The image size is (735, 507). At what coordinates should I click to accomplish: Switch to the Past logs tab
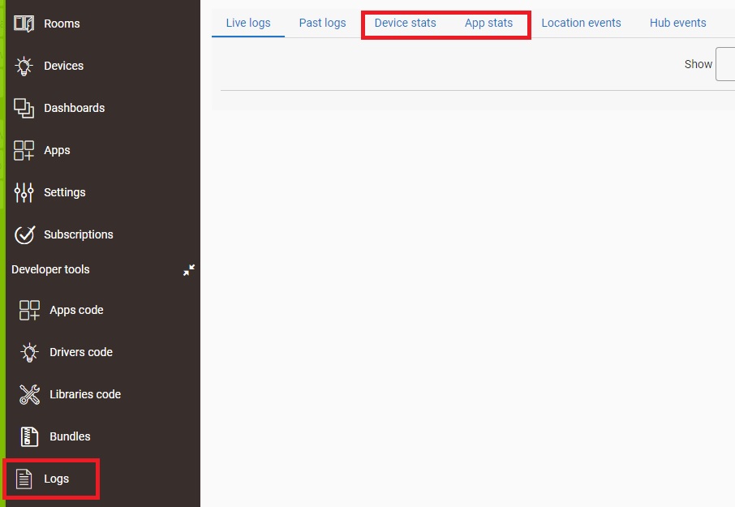pyautogui.click(x=323, y=23)
